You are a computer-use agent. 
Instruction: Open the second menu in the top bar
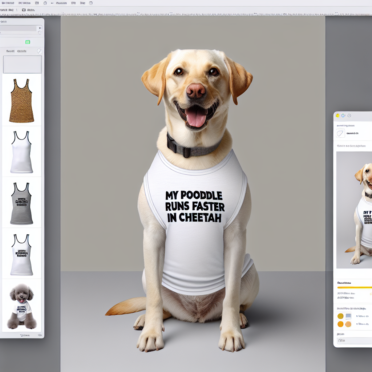24,3
